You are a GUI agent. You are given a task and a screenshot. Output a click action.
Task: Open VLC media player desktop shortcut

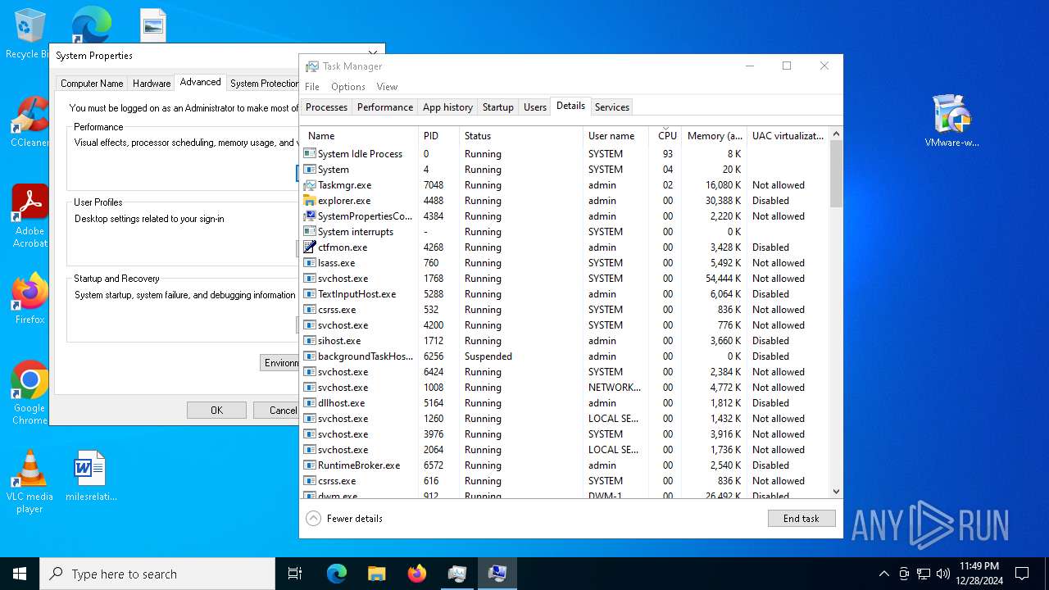coord(30,482)
